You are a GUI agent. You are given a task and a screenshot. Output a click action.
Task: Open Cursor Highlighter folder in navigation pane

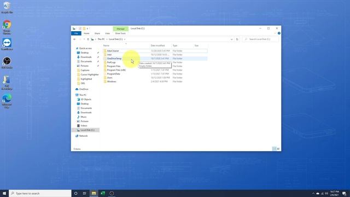pos(90,74)
